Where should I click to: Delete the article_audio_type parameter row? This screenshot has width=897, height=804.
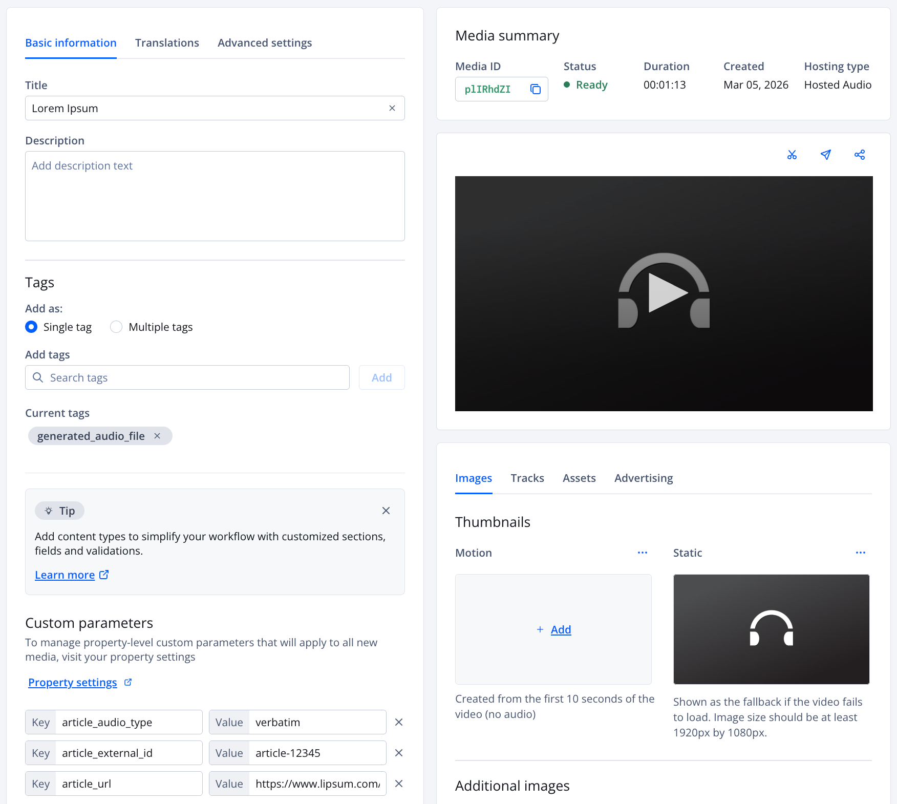[x=398, y=722]
